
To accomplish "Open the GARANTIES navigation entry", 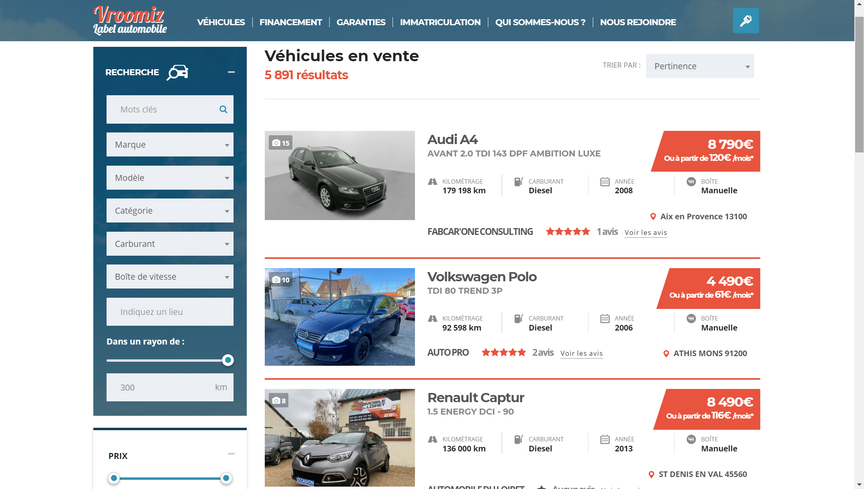I will point(361,22).
